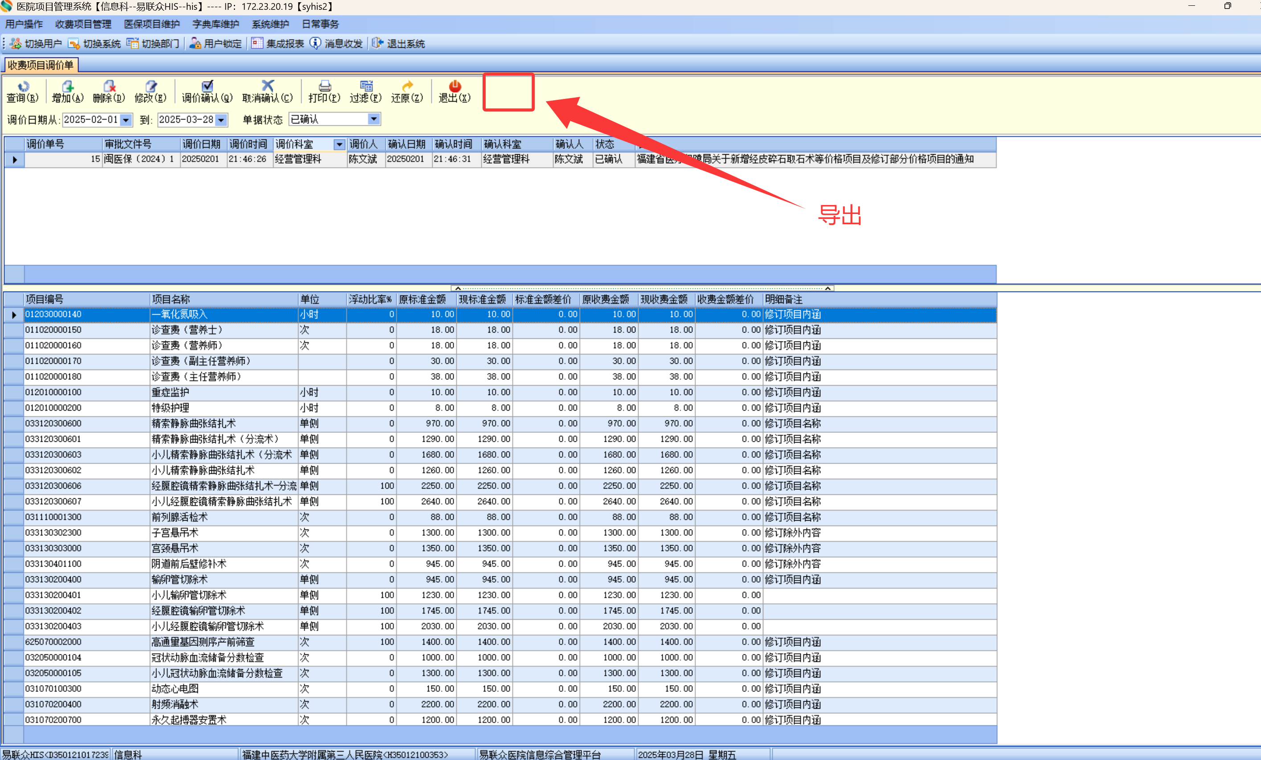
Task: Click the red 退出(X) exit icon
Action: pyautogui.click(x=454, y=86)
